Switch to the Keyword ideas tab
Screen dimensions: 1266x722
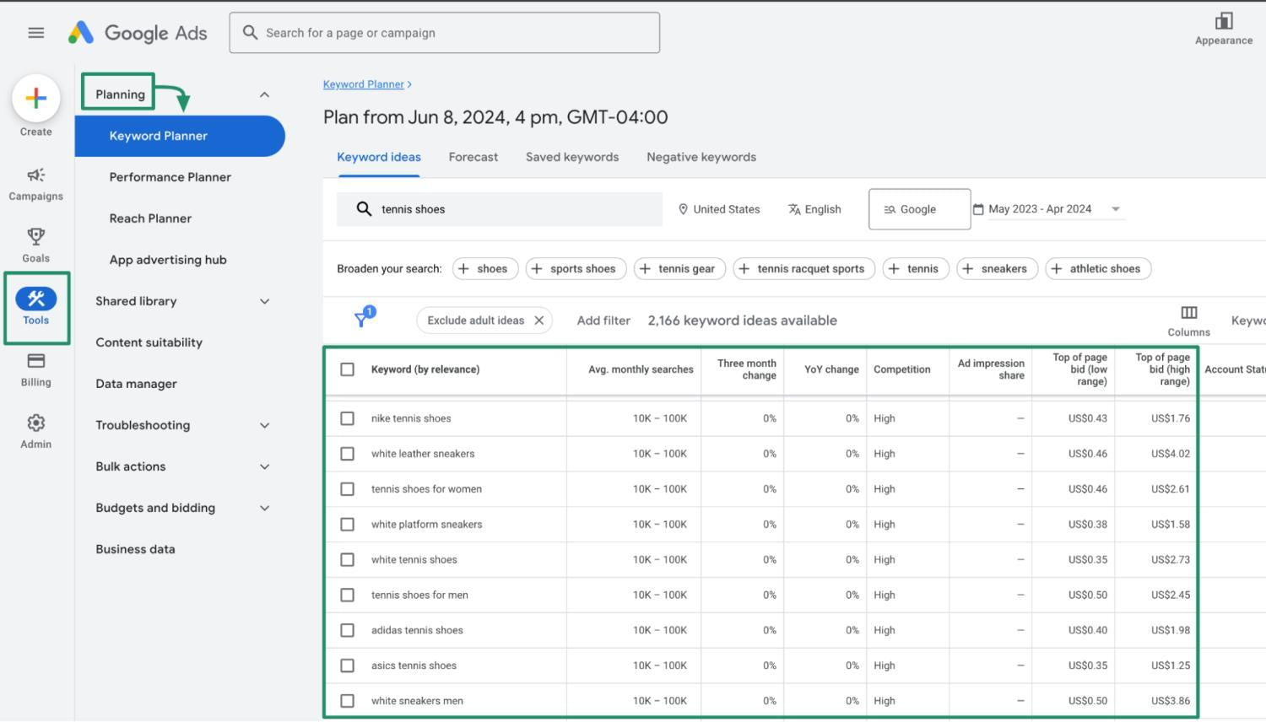tap(379, 157)
